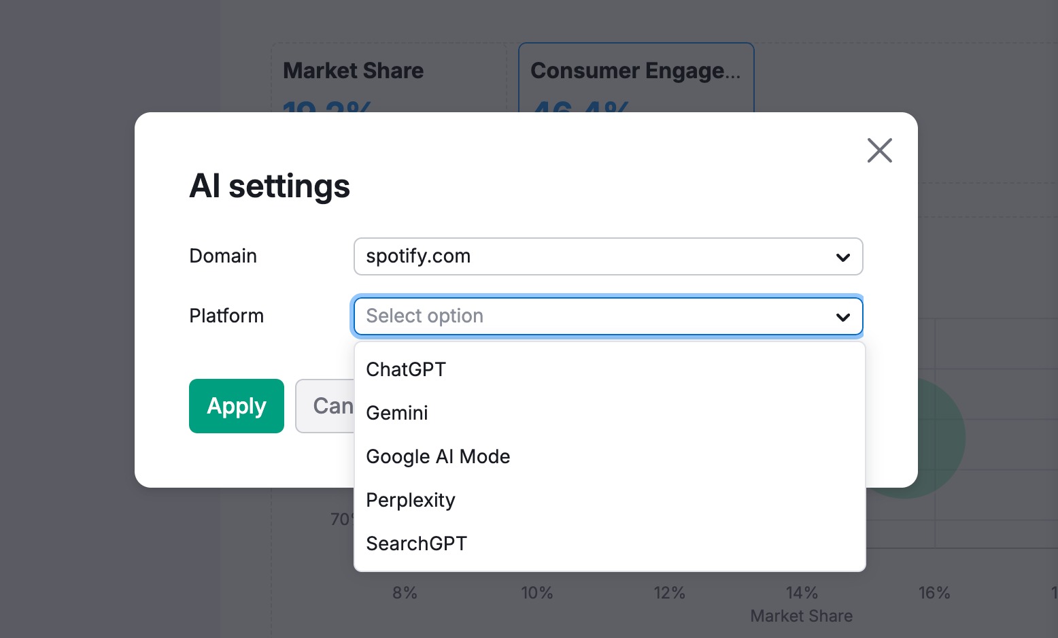Screen dimensions: 1058x638
Task: Open the Domain dropdown
Action: coord(608,256)
